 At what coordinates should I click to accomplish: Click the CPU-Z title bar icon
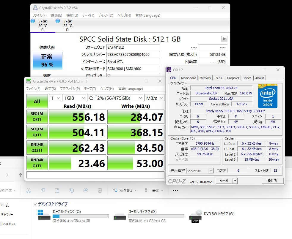point(169,70)
